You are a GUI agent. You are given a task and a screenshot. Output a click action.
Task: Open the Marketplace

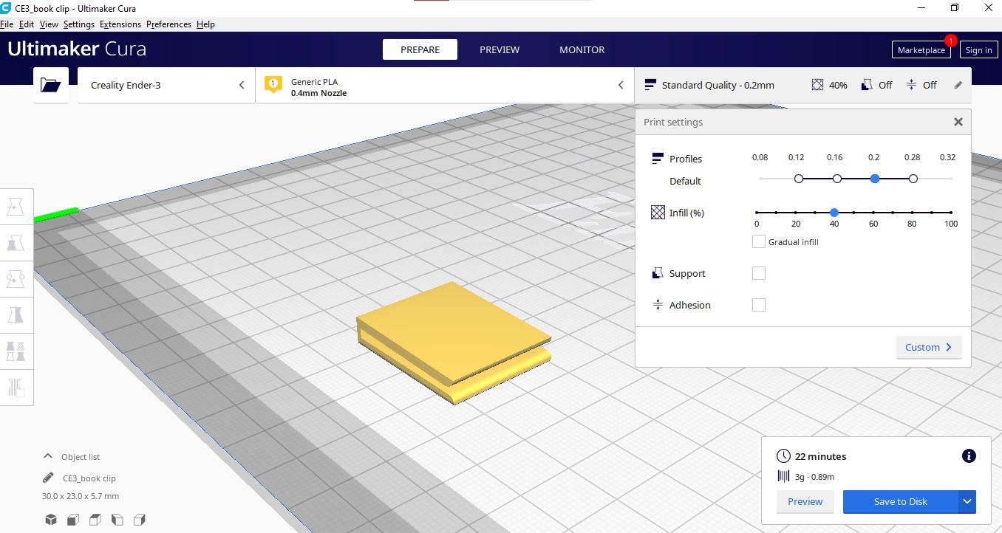point(921,50)
